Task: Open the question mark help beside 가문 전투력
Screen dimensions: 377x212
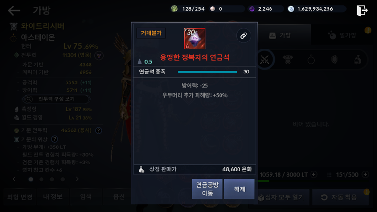Action: 98,130
